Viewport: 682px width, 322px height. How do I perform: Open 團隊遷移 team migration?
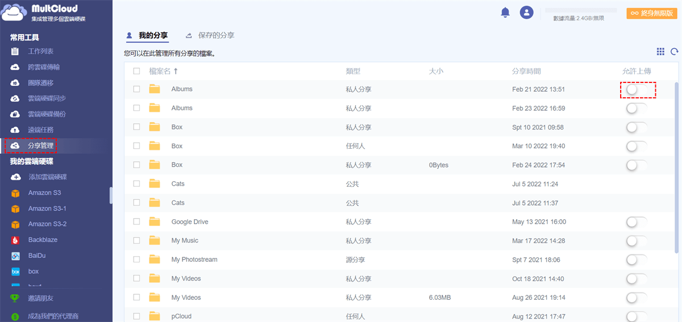pyautogui.click(x=41, y=83)
